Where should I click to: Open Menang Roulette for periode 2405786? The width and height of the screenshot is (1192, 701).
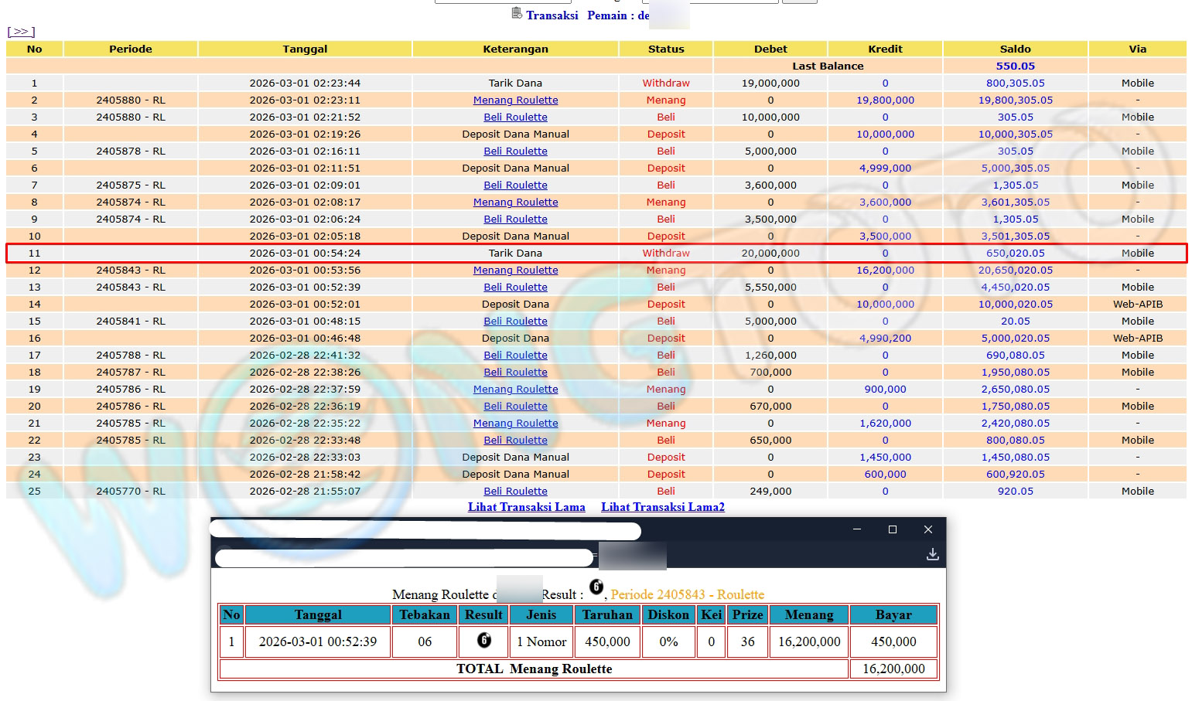point(515,390)
